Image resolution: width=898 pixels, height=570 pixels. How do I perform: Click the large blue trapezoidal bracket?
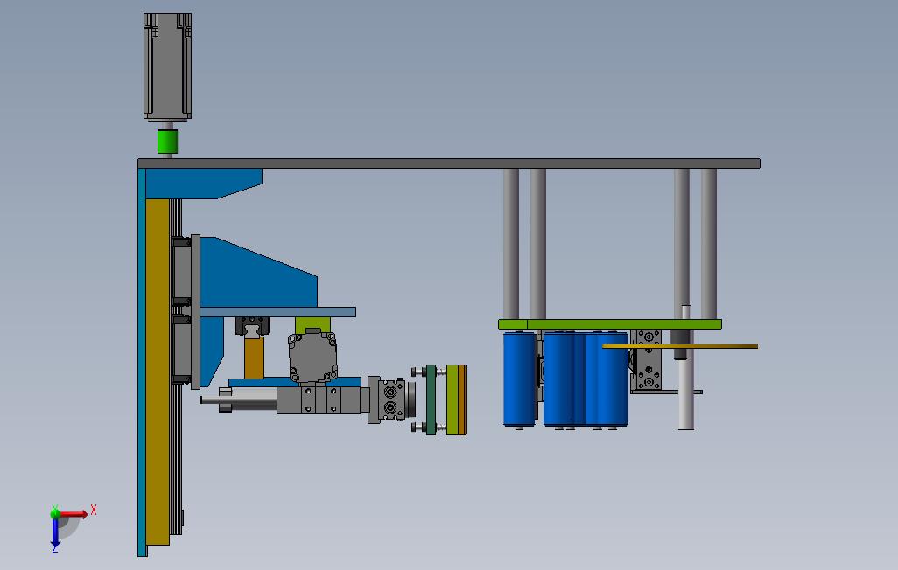255,274
